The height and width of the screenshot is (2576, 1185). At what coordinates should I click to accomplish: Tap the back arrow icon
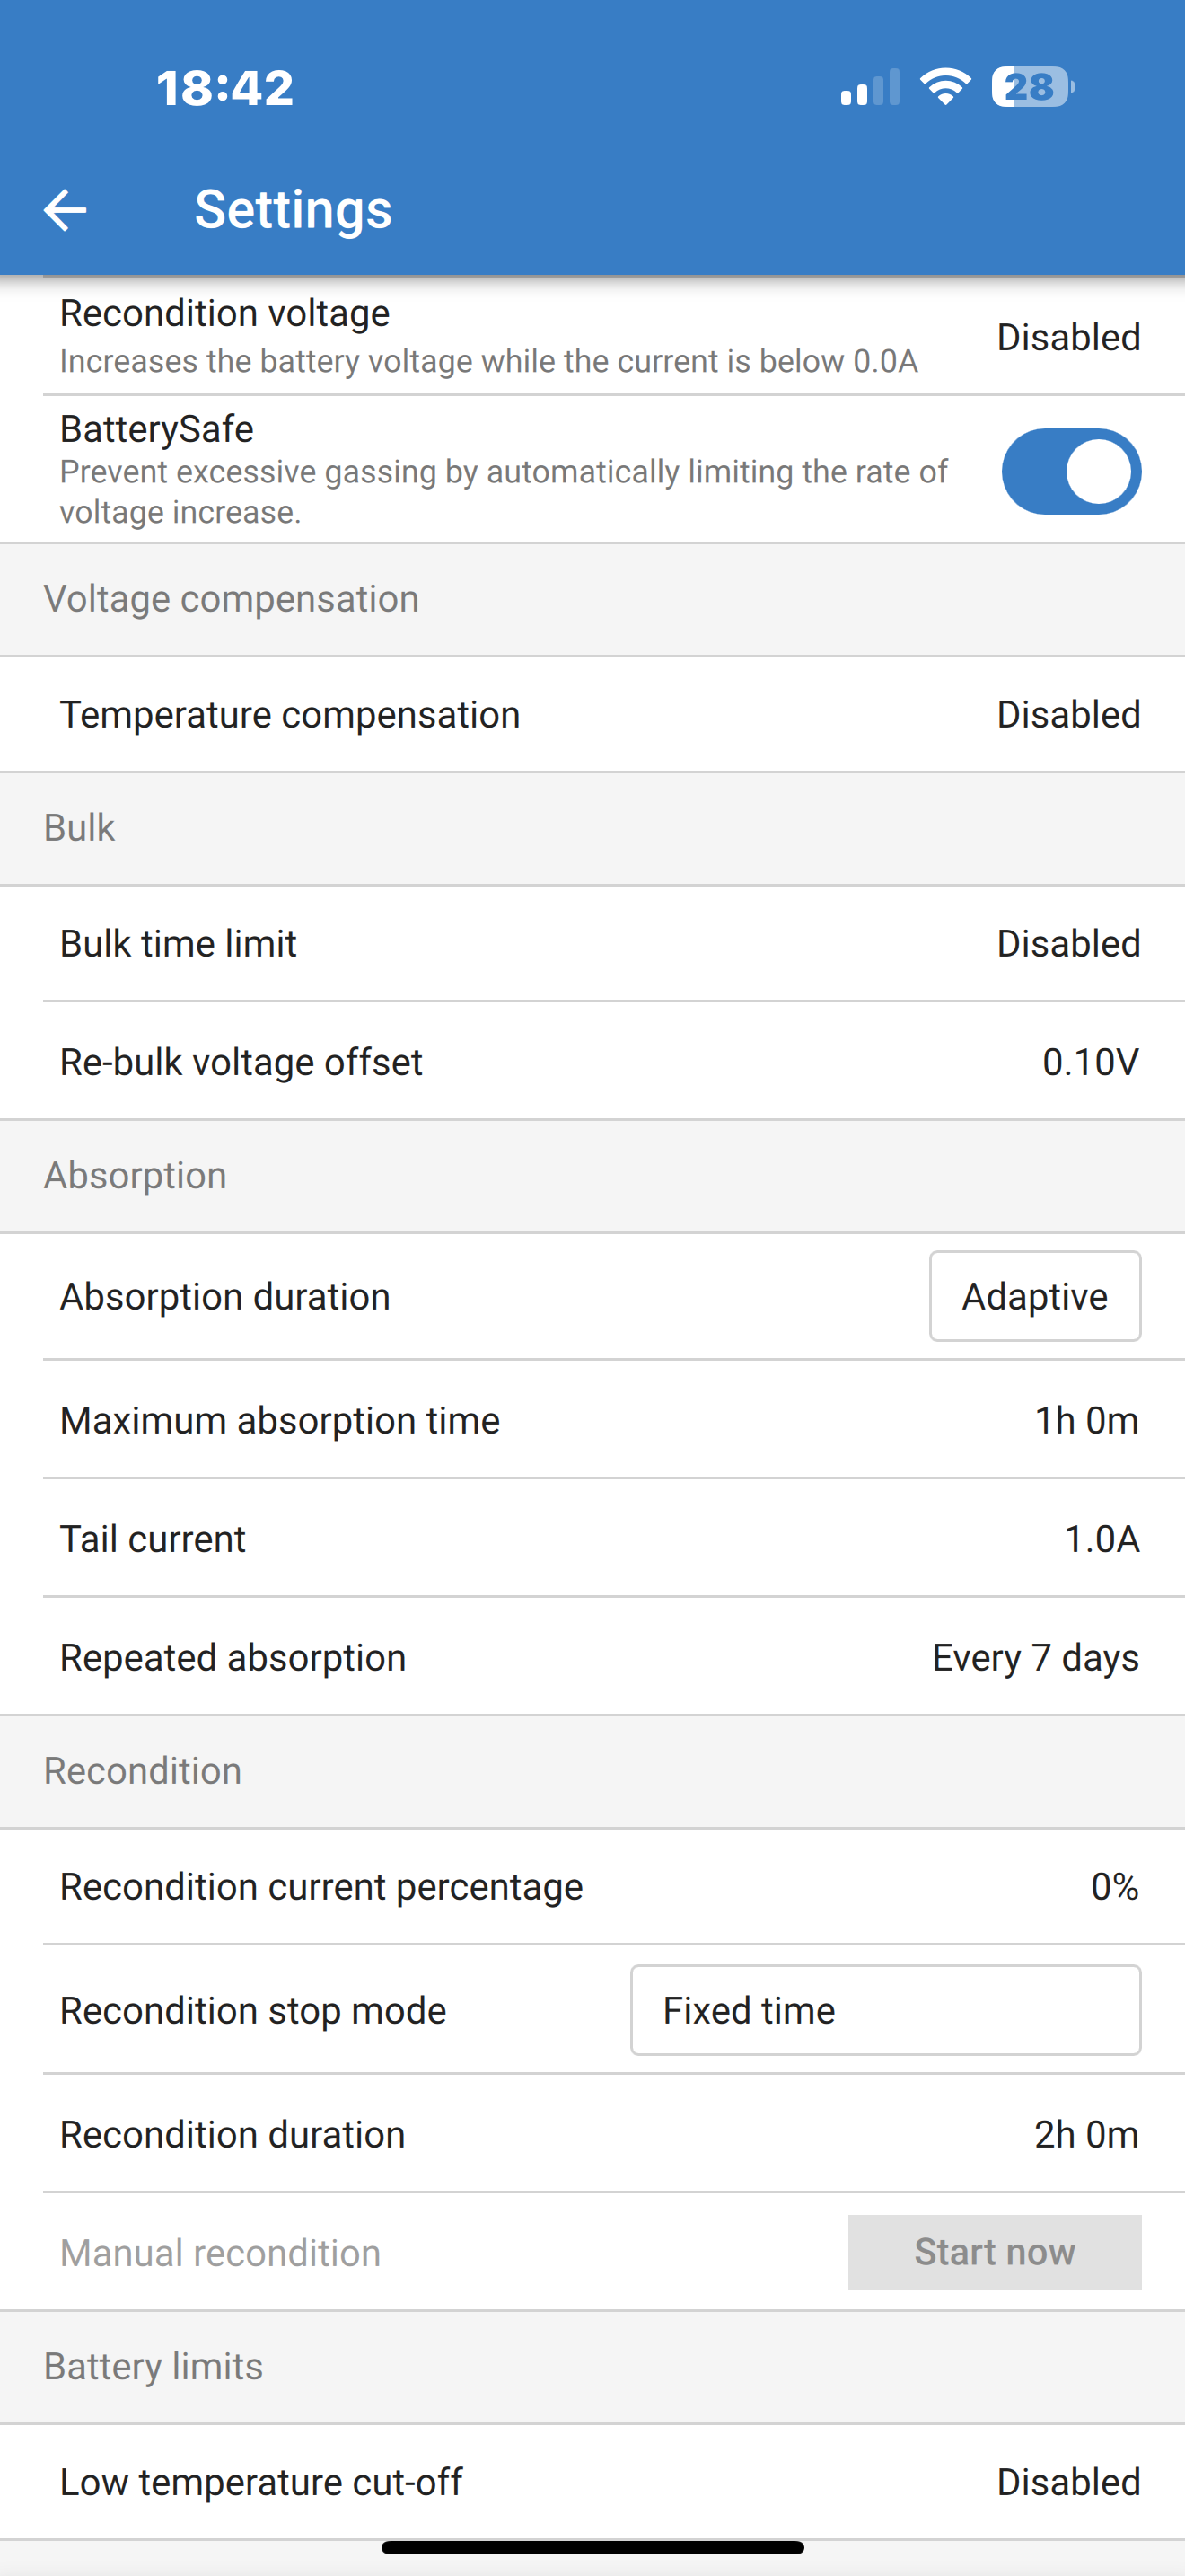point(66,210)
